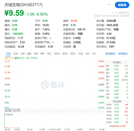Image resolution: width=134 pixels, height=131 pixels.
Task: Click the 52周最高 value 12.29
Action: pos(21,47)
